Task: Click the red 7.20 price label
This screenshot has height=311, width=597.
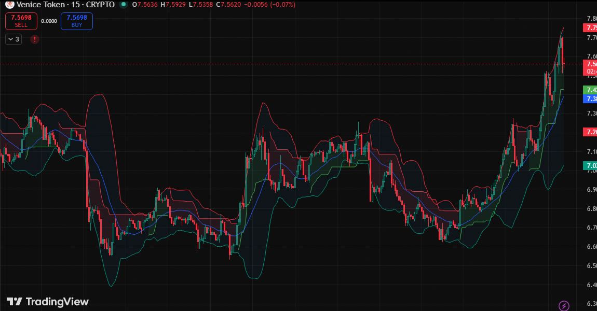Action: (591, 132)
